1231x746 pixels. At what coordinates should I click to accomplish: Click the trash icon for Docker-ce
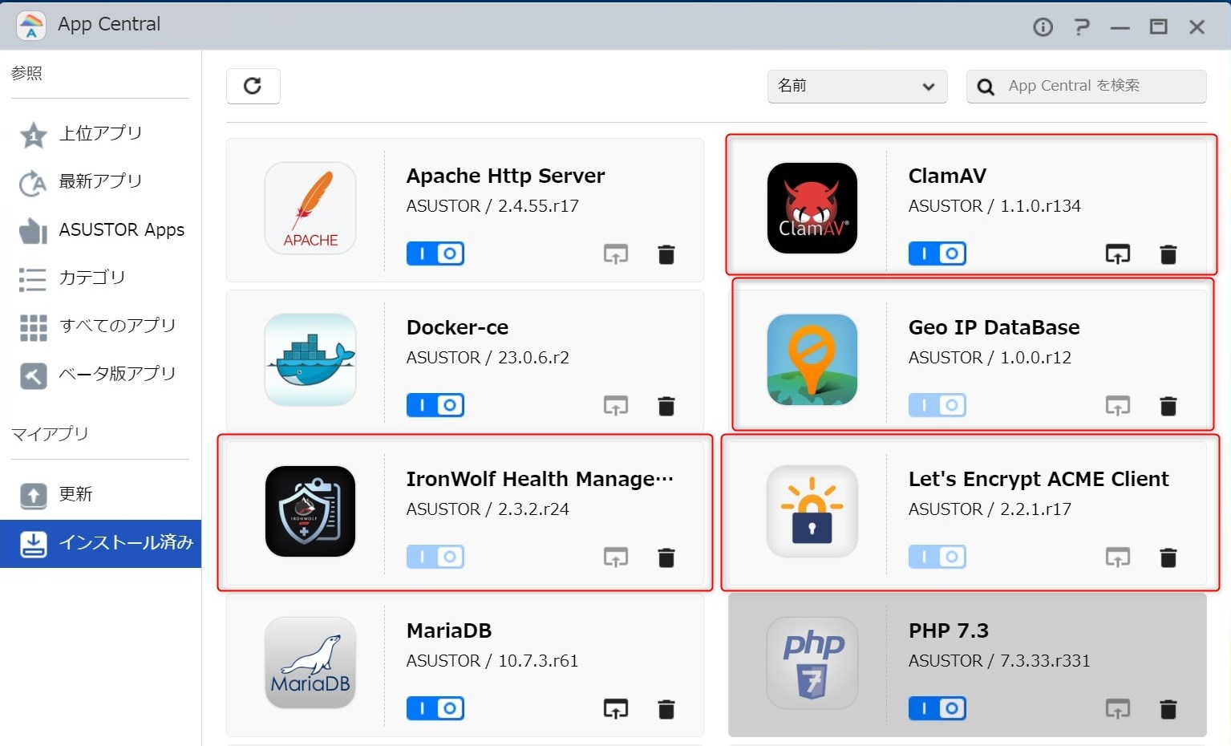tap(666, 406)
